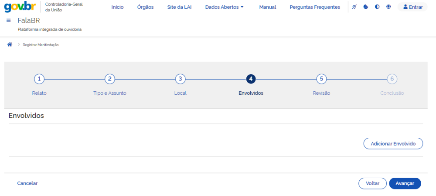Open the hamburger menu beside FalaBR

pos(9,21)
